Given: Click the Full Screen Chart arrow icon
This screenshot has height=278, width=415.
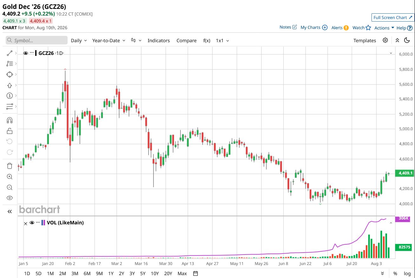Looking at the screenshot, I should (411, 17).
